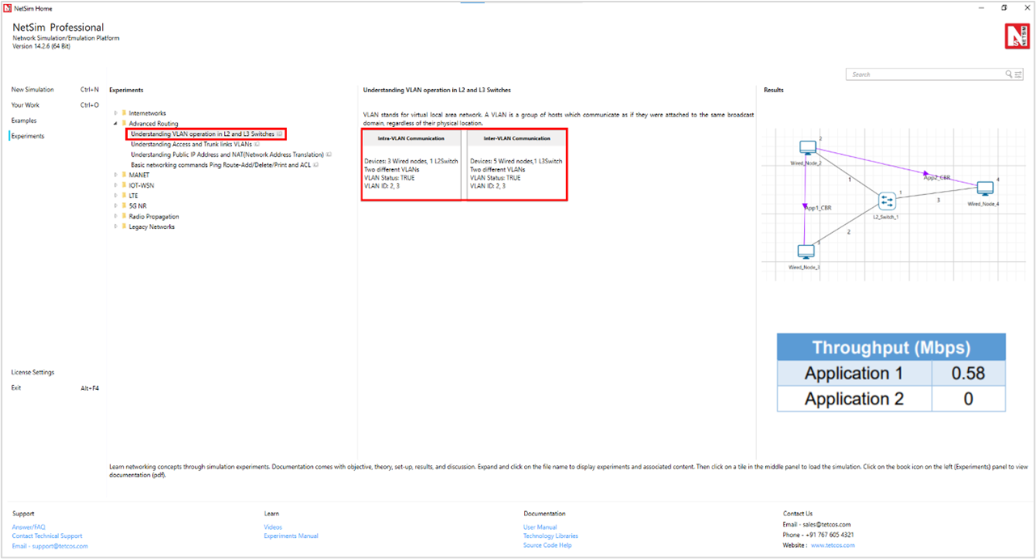Expand the MANET folder arrow
Screen dimensions: 1036x559
coord(116,175)
